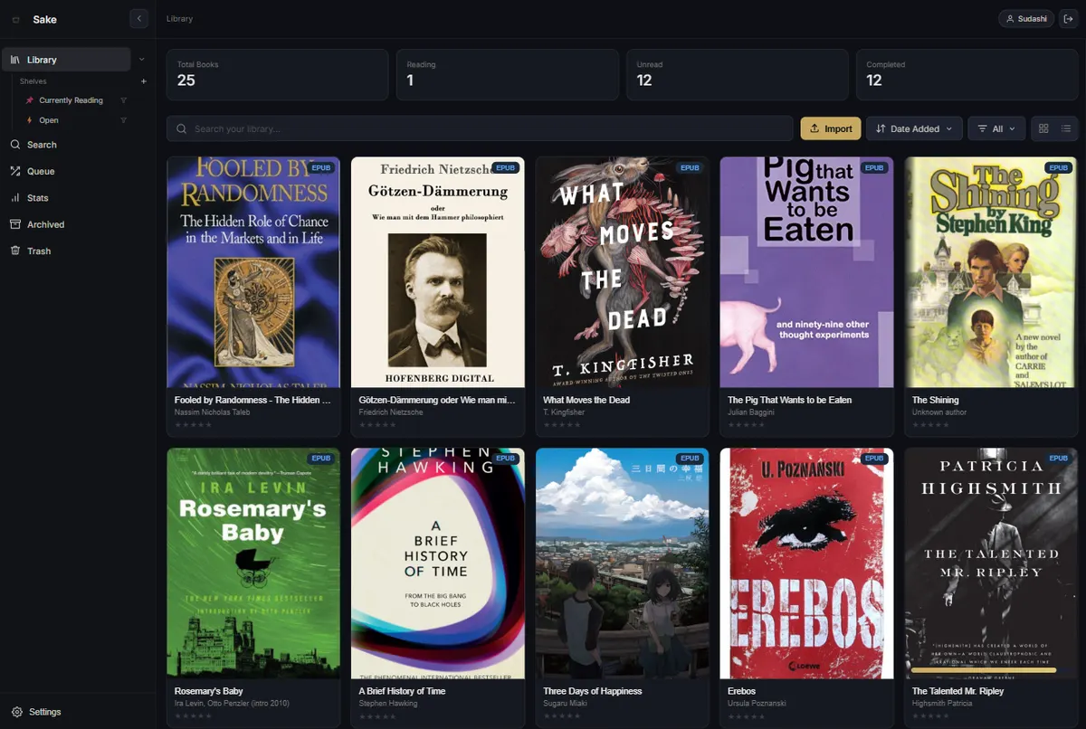Screen dimensions: 1086x729
Task: Click the title text What Moves the Dead
Action: click(x=586, y=400)
